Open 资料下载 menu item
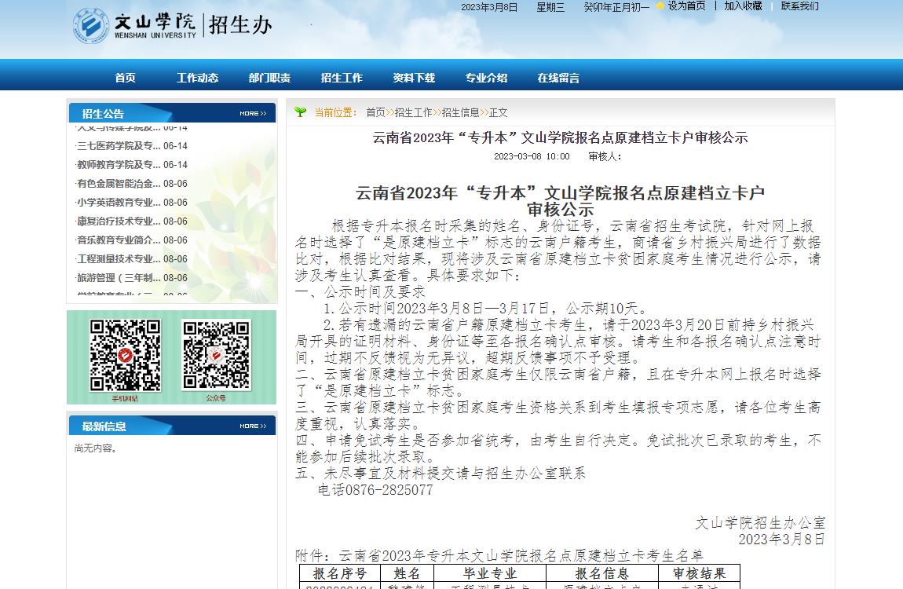 414,78
